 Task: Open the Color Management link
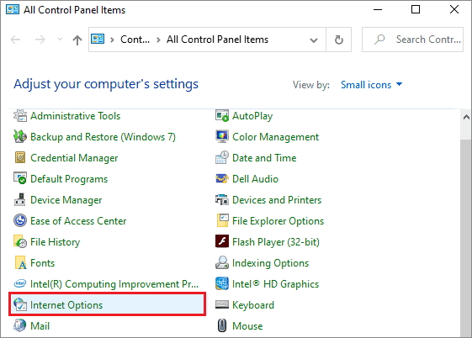point(275,137)
